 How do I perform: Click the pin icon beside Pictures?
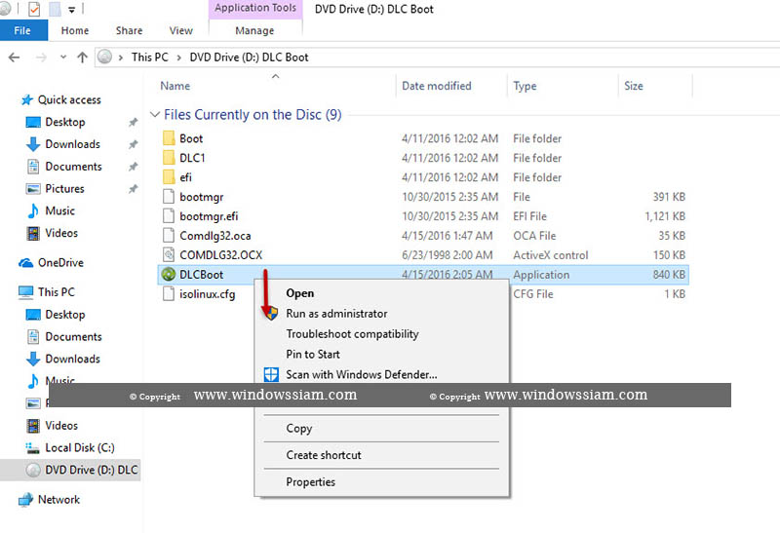133,188
